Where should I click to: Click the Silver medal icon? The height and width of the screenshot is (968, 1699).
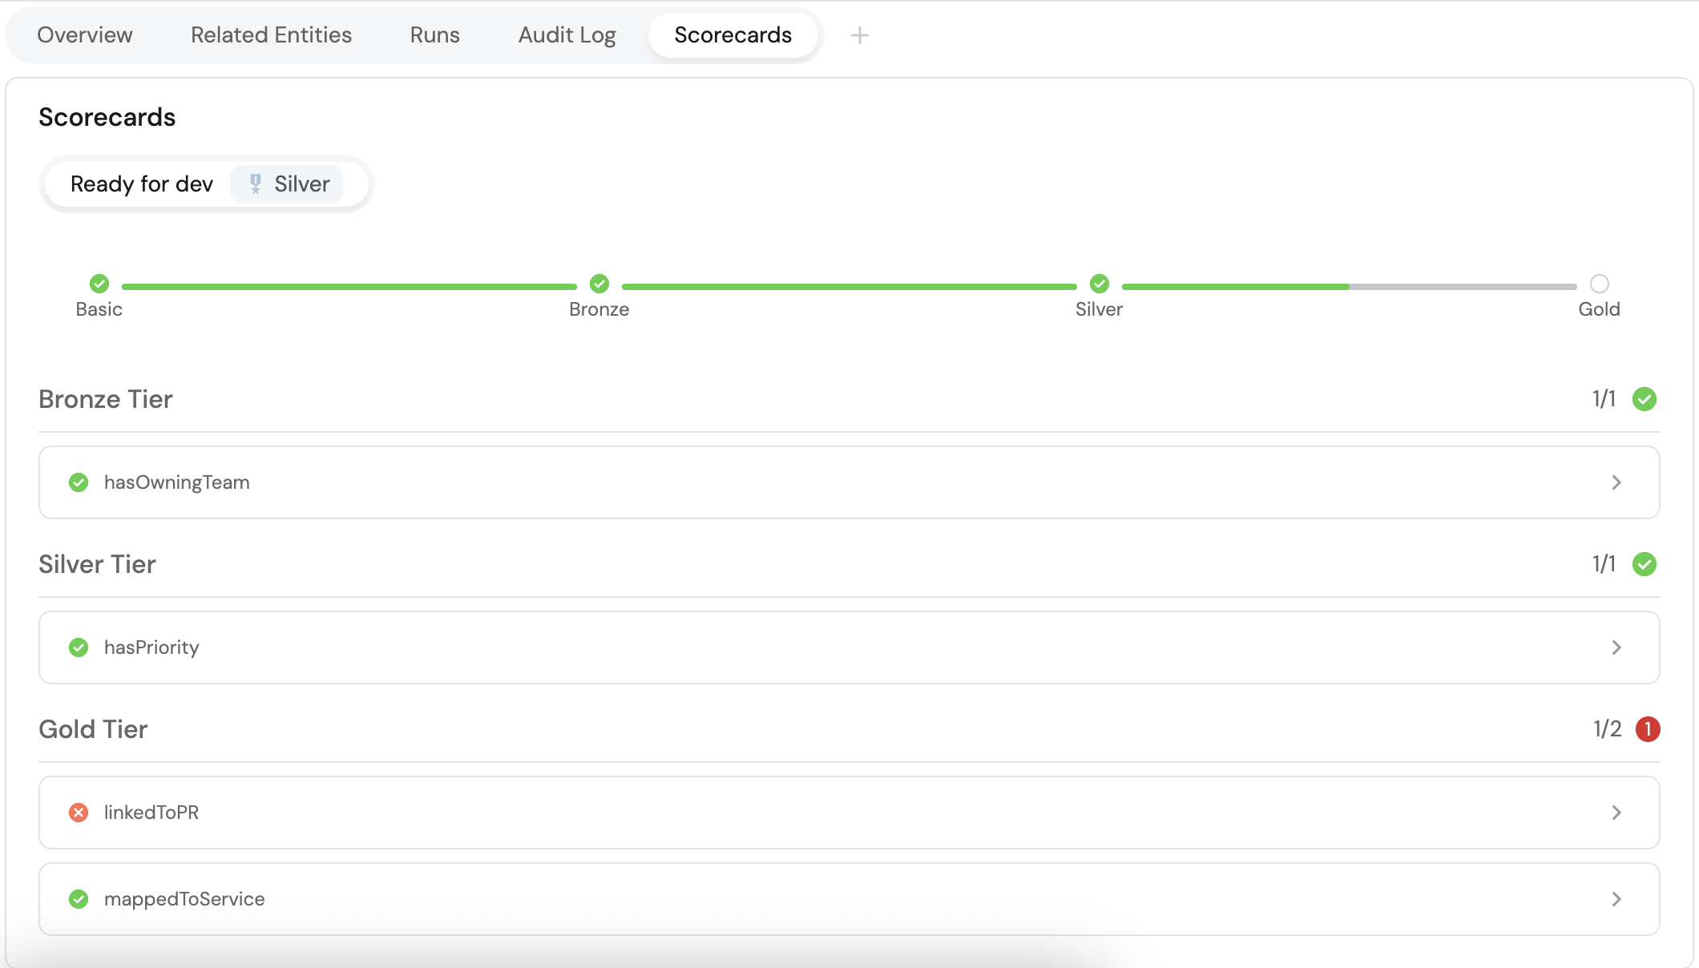pyautogui.click(x=256, y=184)
